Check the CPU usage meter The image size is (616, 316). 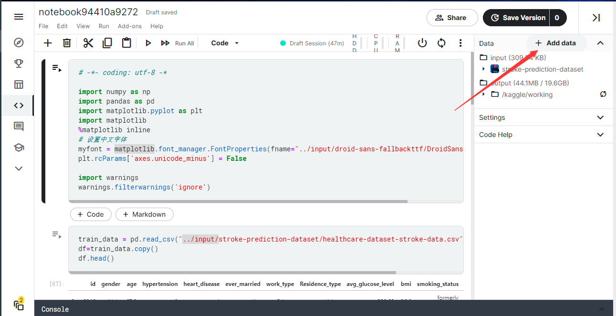tap(376, 43)
